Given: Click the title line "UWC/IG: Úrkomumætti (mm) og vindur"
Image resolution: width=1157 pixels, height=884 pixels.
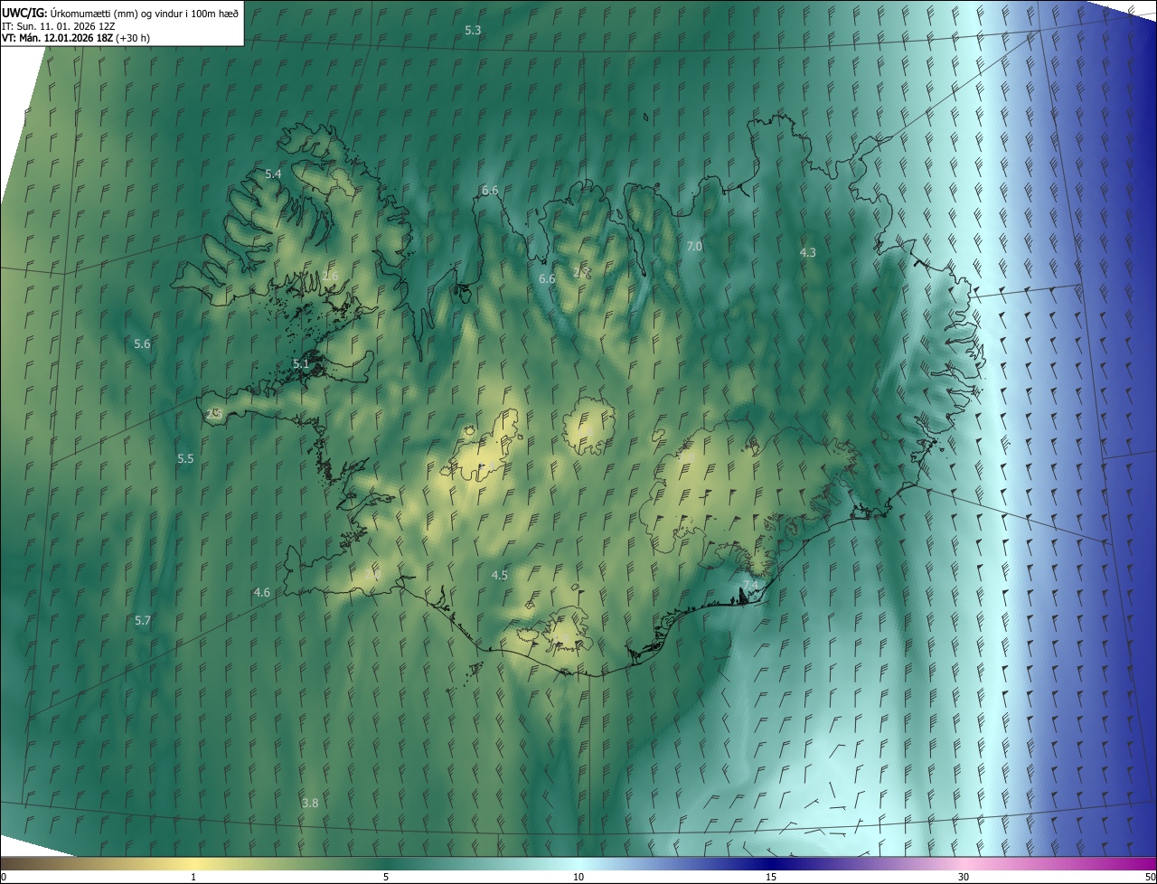Looking at the screenshot, I should [120, 13].
